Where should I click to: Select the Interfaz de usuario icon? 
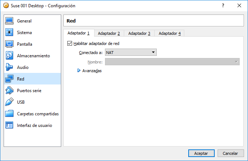point(9,125)
